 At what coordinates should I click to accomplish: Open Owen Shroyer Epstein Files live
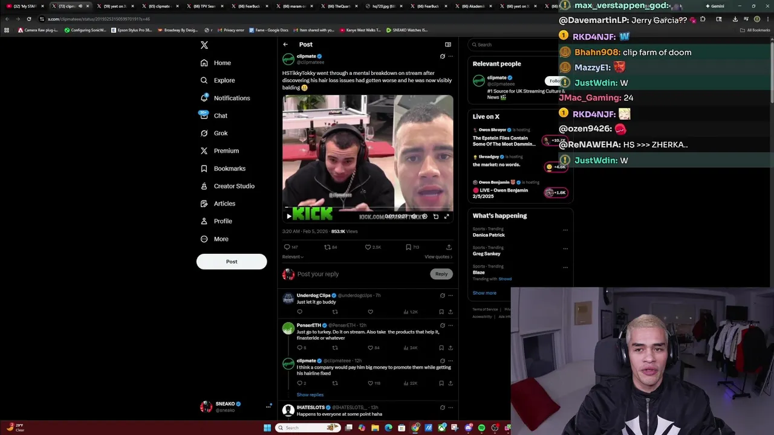click(x=504, y=141)
